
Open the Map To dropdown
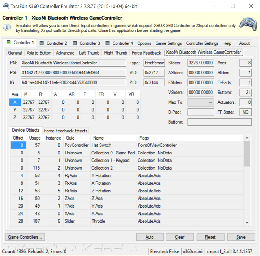point(201,102)
